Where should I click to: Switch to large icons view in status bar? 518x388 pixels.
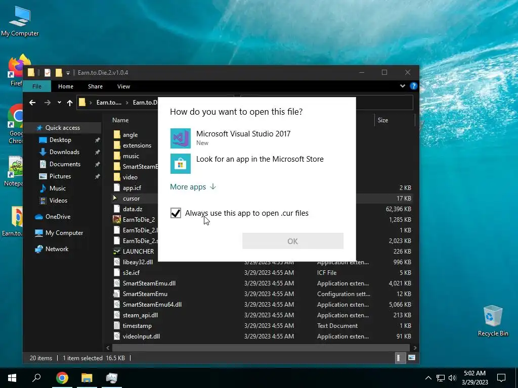(411, 358)
